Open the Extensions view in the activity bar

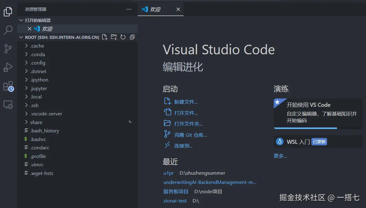[8, 86]
